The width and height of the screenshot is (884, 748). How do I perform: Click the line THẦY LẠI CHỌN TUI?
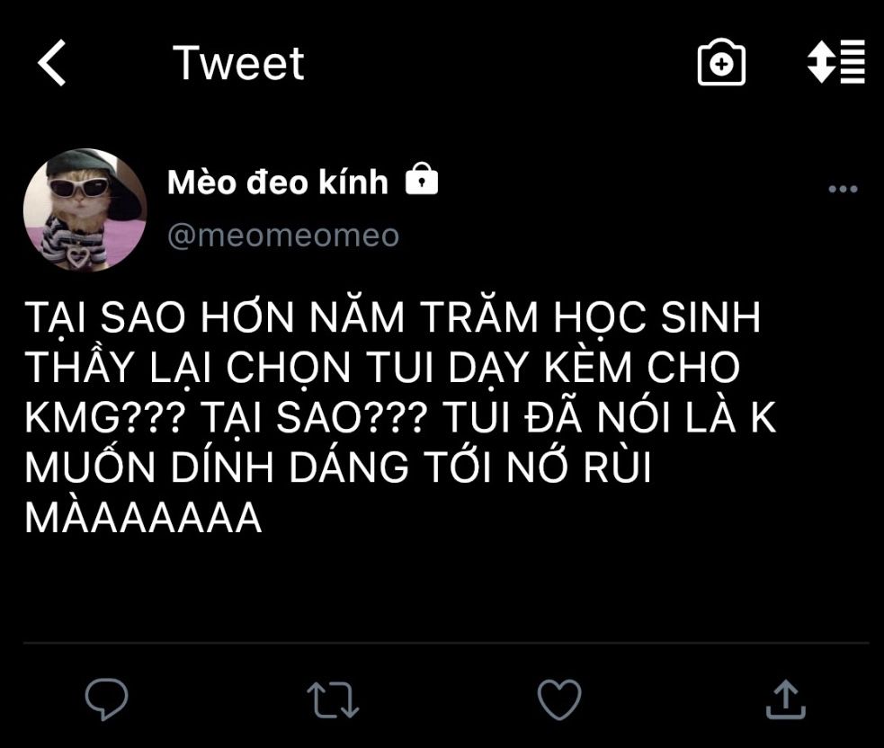click(229, 369)
